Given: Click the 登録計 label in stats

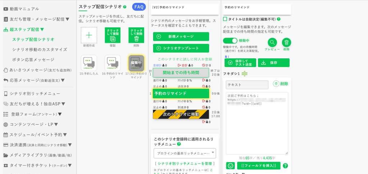Looking at the screenshot, I should pyautogui.click(x=157, y=65).
